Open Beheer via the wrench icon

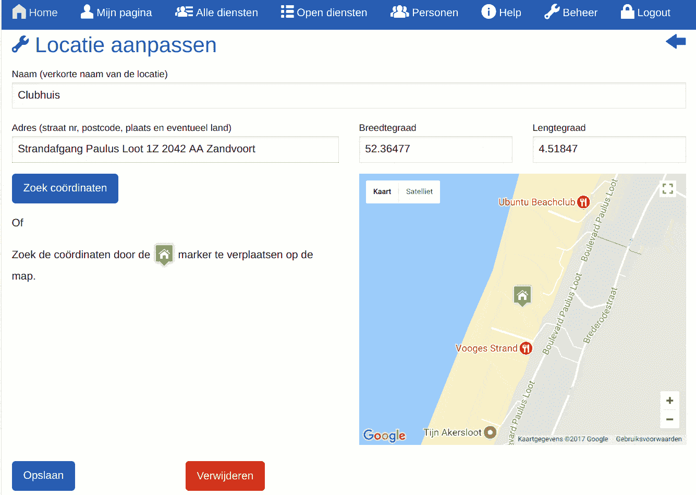[x=551, y=11]
